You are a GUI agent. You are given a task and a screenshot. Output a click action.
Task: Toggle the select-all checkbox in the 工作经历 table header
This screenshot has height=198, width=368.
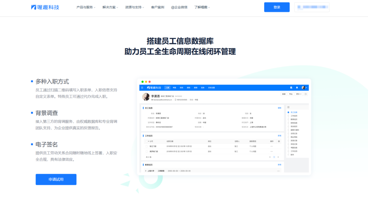tap(147, 142)
